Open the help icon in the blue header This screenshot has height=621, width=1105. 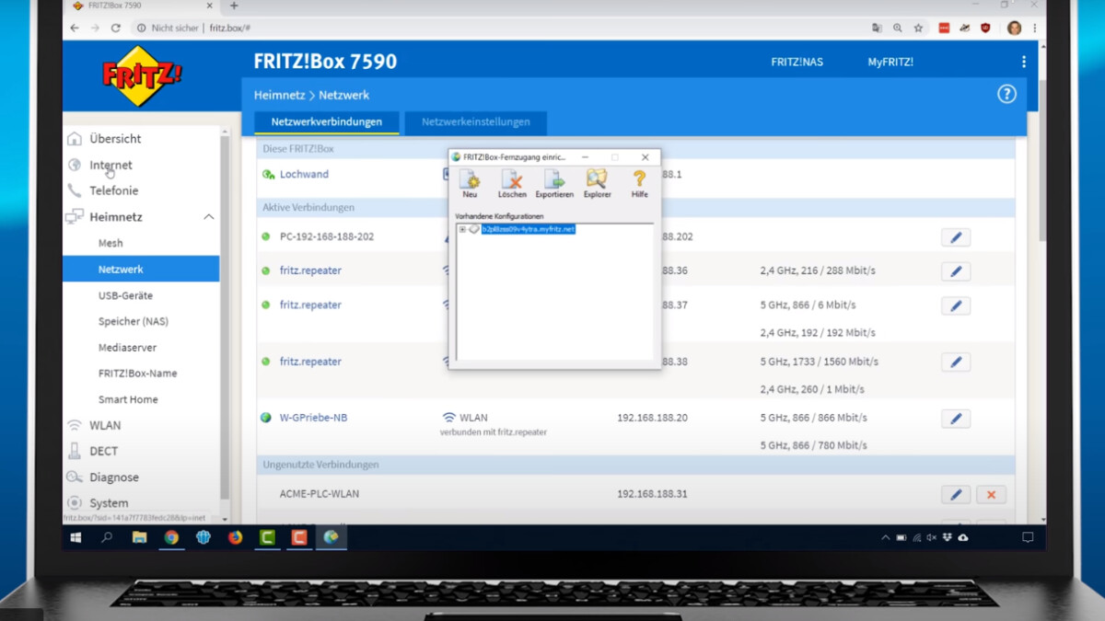(x=1006, y=94)
